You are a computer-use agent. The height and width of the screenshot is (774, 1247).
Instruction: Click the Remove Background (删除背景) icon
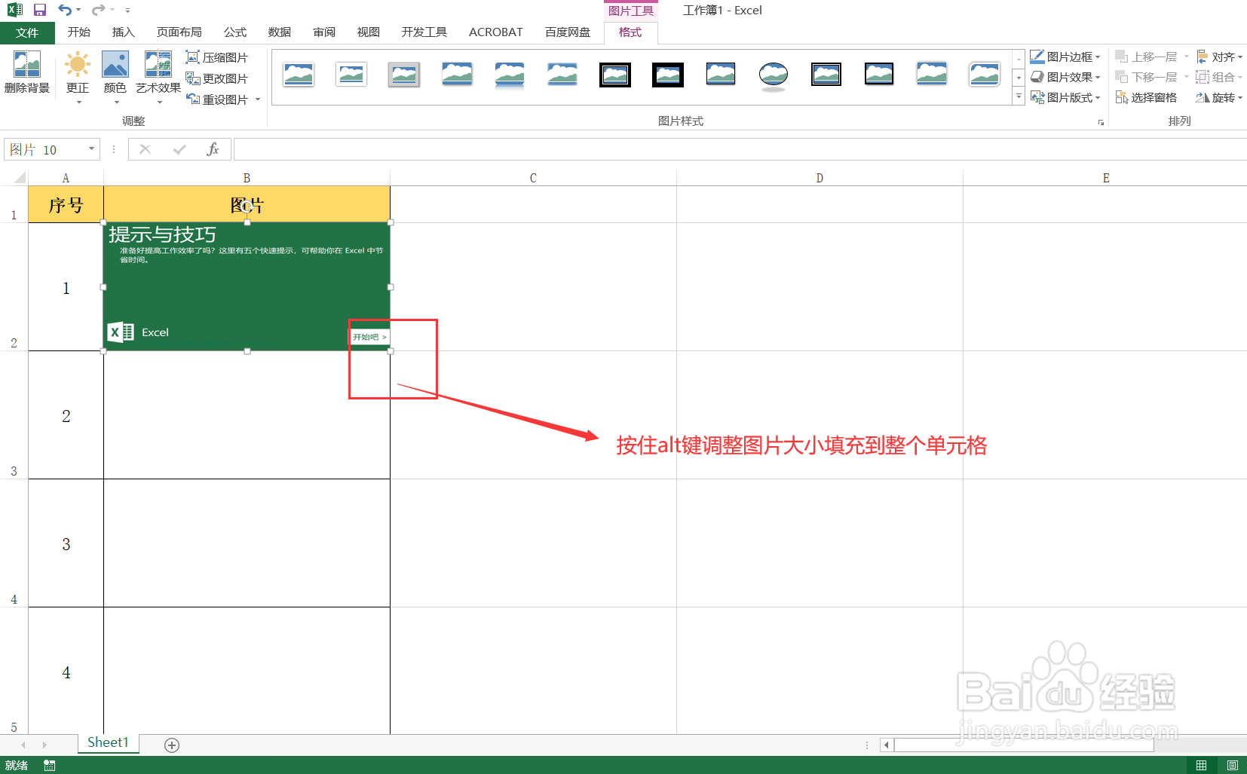click(27, 72)
